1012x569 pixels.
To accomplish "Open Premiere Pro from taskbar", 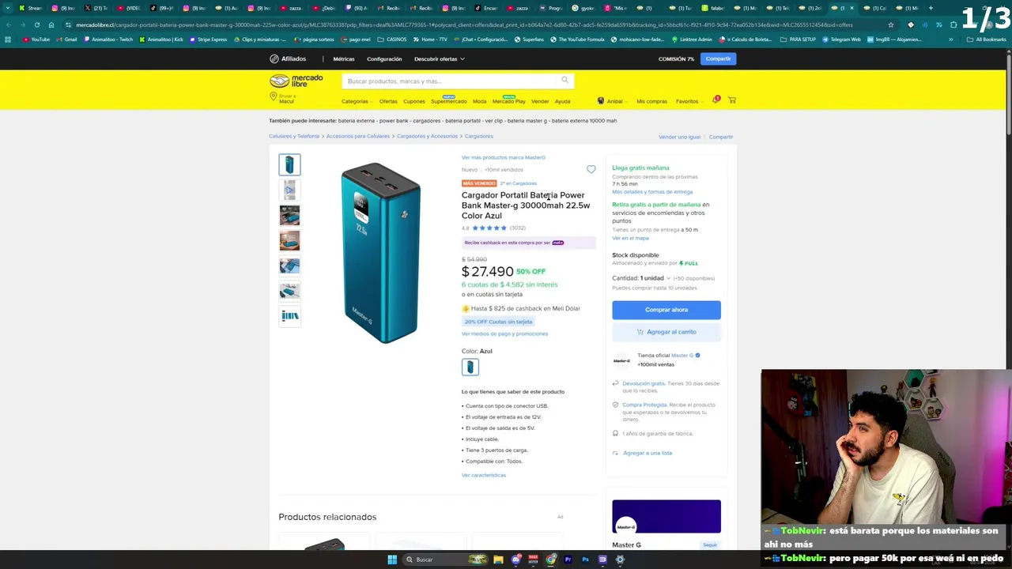I will (x=568, y=560).
